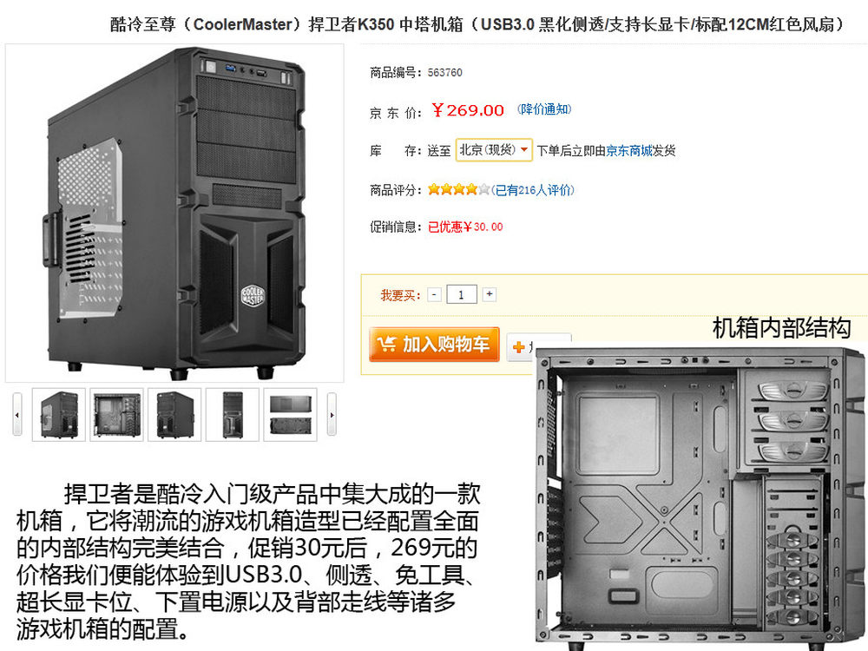This screenshot has width=868, height=651.
Task: Show next thumbnails with right arrow
Action: click(x=332, y=415)
